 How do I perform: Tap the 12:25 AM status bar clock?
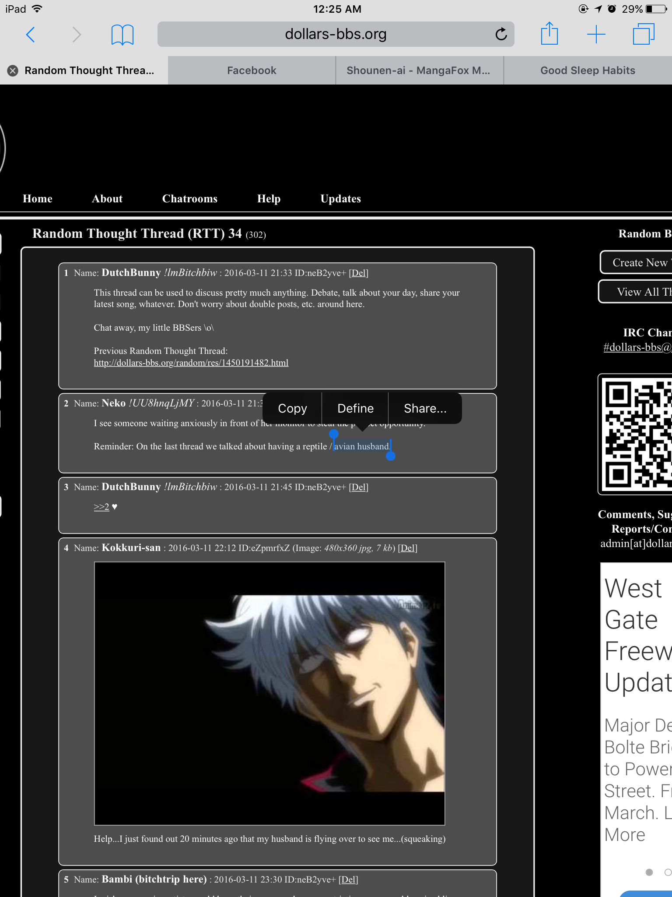pos(337,9)
